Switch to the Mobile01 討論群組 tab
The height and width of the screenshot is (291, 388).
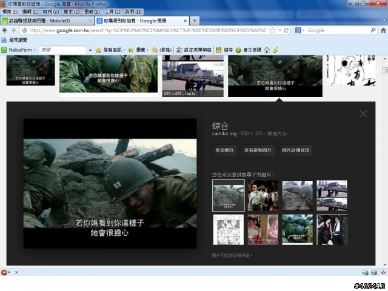(47, 21)
